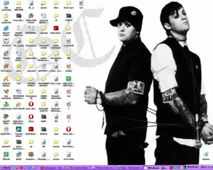213x170 pixels.
Task: Open the Night_Of_P file with green µ icon
Action: coord(69,79)
